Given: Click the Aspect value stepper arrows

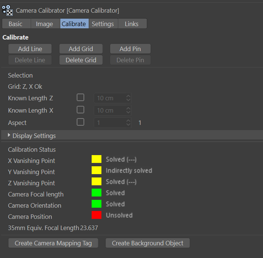Looking at the screenshot, I should click(128, 123).
